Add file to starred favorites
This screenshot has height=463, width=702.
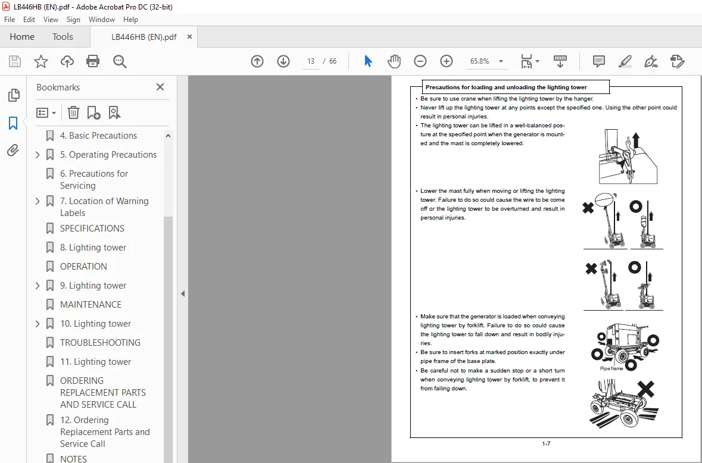40,61
